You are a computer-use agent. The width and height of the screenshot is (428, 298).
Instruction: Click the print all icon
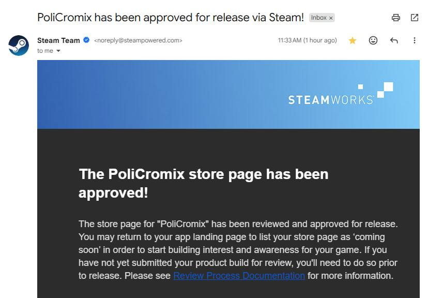tap(396, 18)
